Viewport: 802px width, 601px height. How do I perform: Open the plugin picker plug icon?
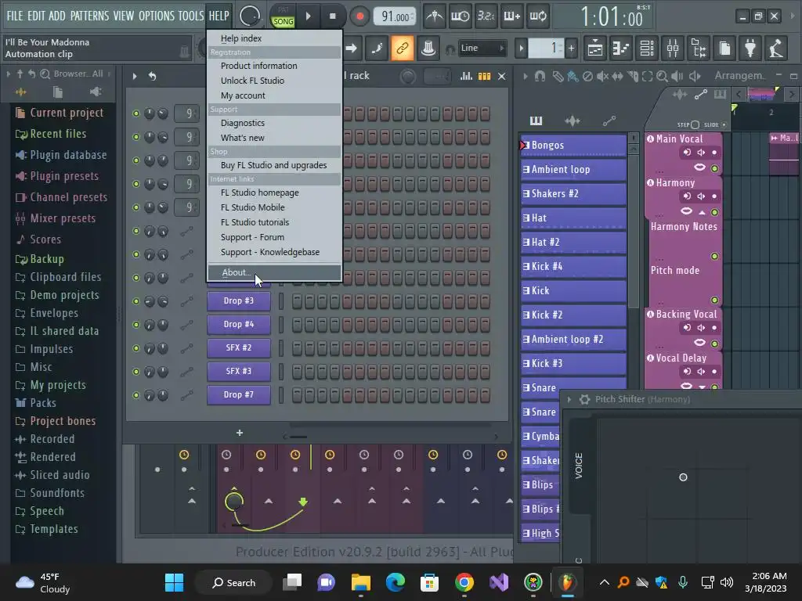[x=750, y=49]
